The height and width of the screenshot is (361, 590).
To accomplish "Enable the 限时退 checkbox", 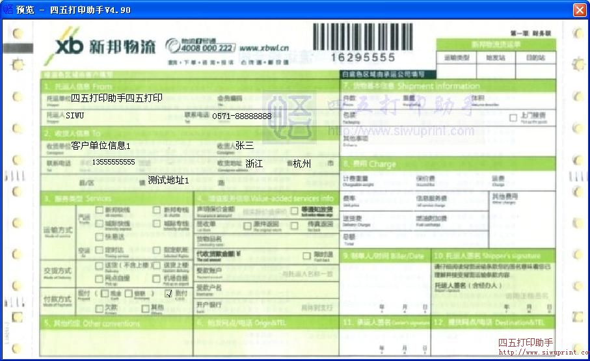I will coord(308,254).
